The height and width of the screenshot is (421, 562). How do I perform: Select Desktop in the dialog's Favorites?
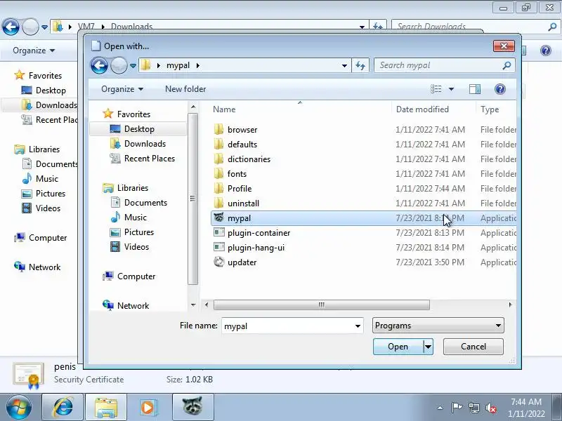pos(138,129)
